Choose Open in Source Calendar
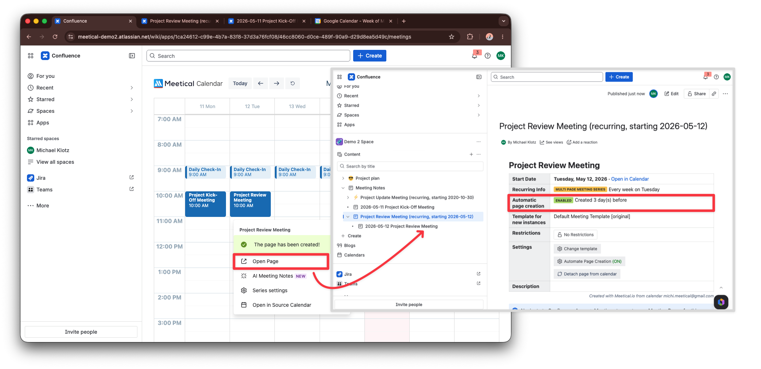Screen dimensions: 761x369 [281, 305]
